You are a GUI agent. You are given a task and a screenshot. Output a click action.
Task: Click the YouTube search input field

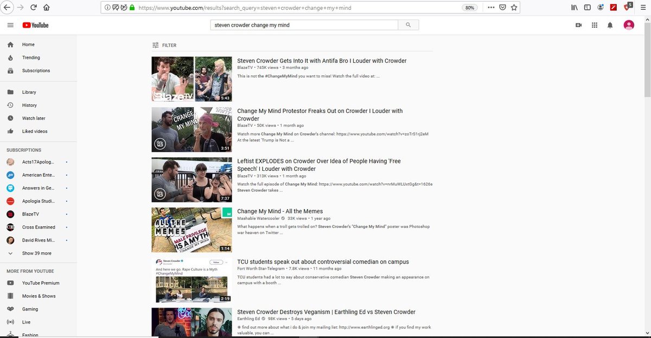tap(304, 25)
